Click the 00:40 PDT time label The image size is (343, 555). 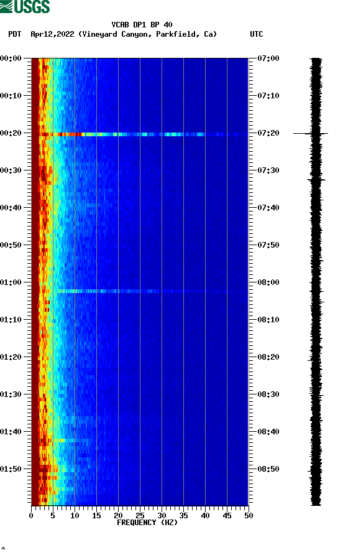[x=11, y=208]
